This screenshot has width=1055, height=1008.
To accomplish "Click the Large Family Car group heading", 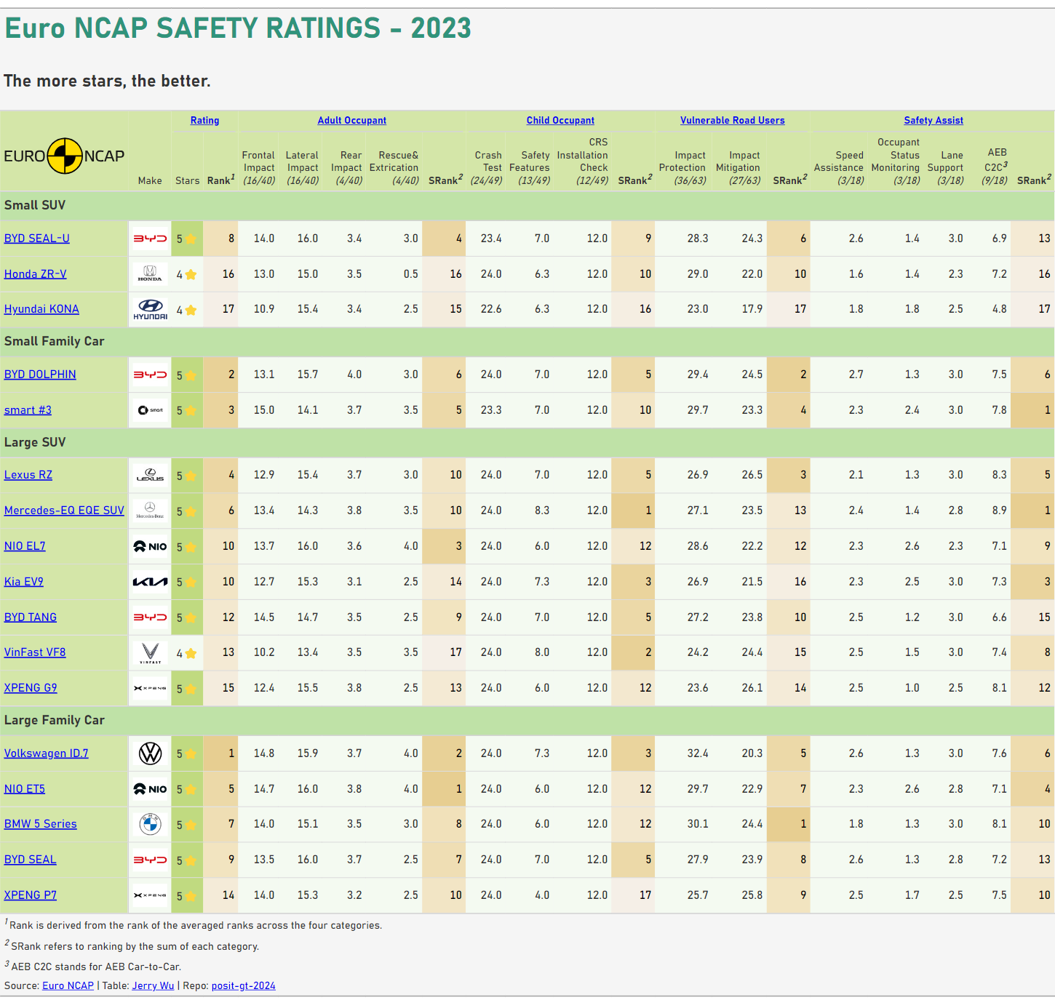I will coord(55,720).
